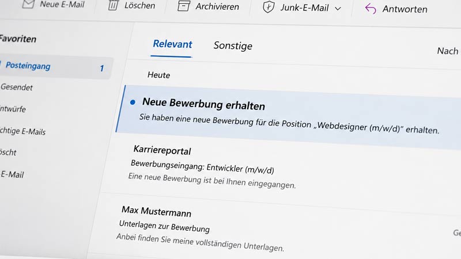Open the Gesendet folder

coord(17,87)
